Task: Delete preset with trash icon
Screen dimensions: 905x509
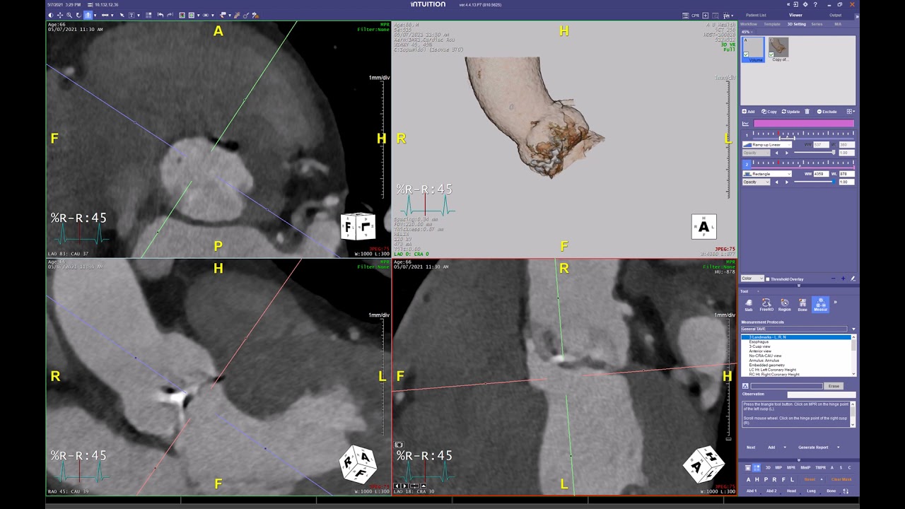Action: [x=807, y=112]
